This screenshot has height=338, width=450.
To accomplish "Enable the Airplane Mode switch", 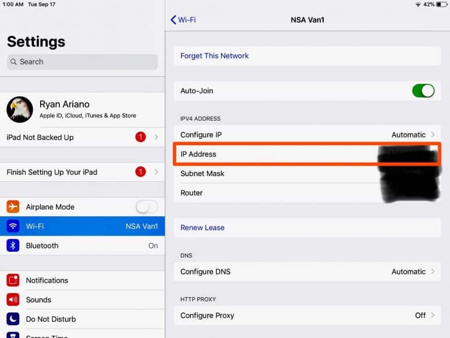I will [x=147, y=207].
